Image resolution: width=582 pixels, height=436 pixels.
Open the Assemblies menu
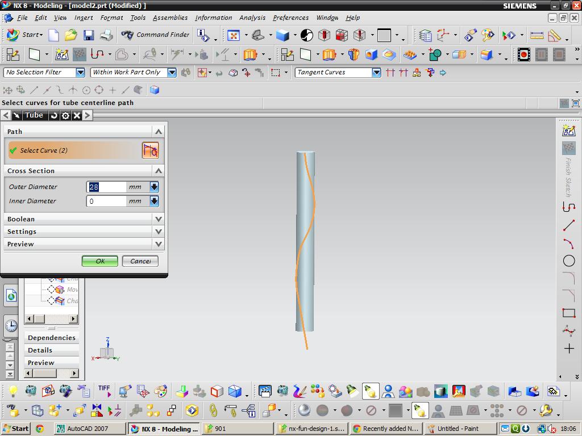point(170,18)
